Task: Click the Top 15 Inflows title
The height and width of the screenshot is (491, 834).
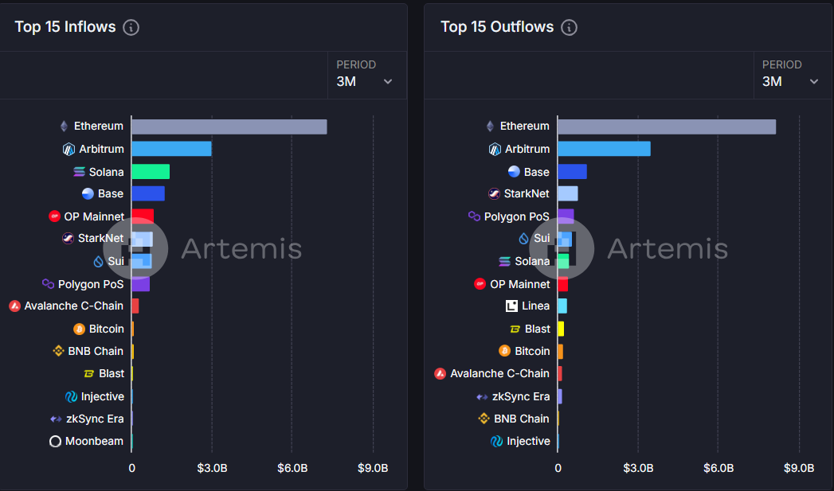Action: pos(65,26)
